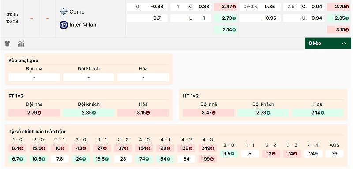
Task: Pick HT 1×2 draw odds 2.14
Action: [x=318, y=112]
